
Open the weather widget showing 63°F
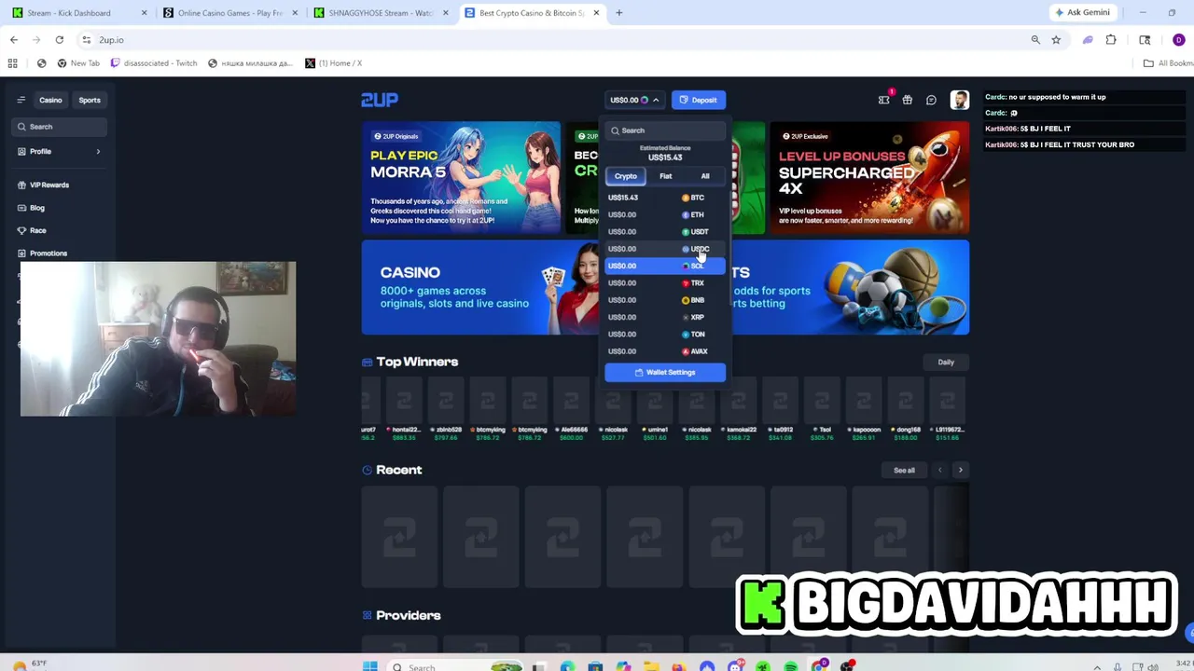pyautogui.click(x=28, y=665)
